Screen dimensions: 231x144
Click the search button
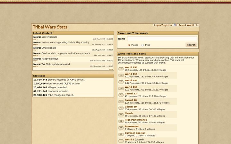click(x=191, y=45)
